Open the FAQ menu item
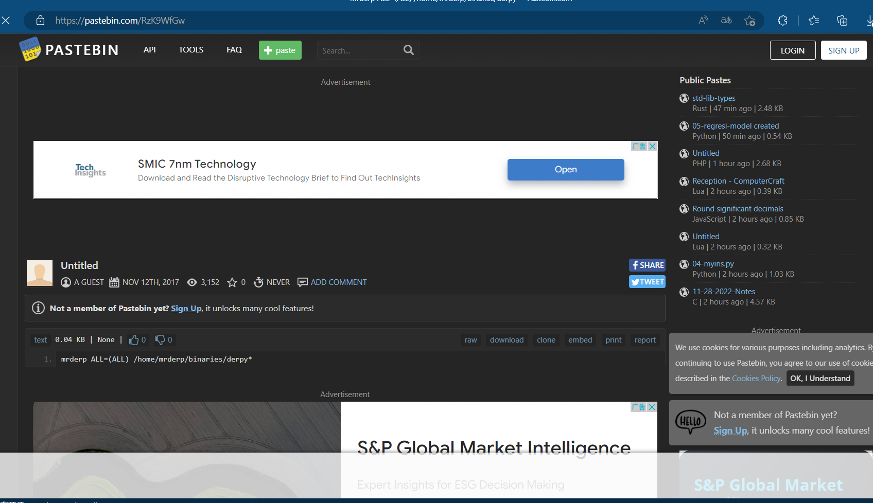873x503 pixels. pyautogui.click(x=234, y=50)
